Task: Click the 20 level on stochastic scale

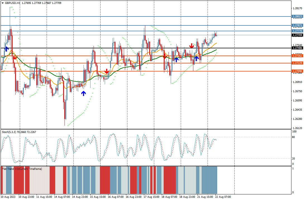Action: click(x=294, y=159)
